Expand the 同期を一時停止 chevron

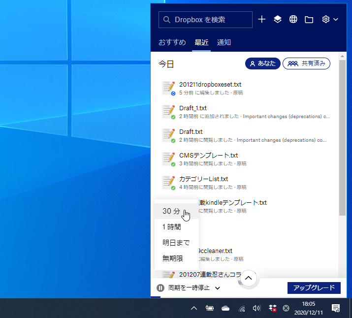(x=217, y=288)
